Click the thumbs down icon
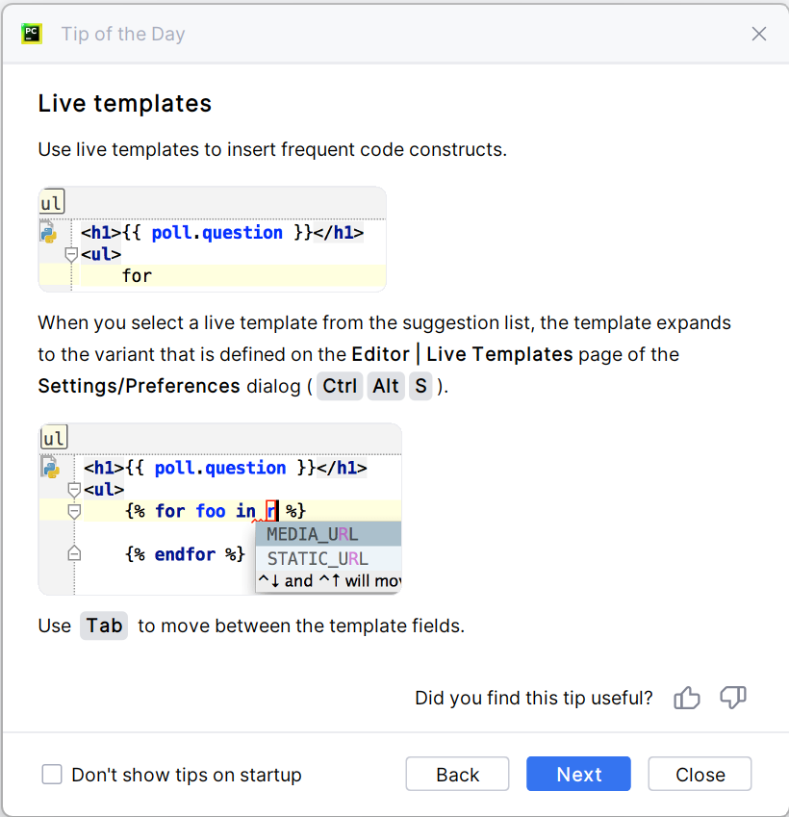Screen dimensions: 789x817 pyautogui.click(x=733, y=698)
